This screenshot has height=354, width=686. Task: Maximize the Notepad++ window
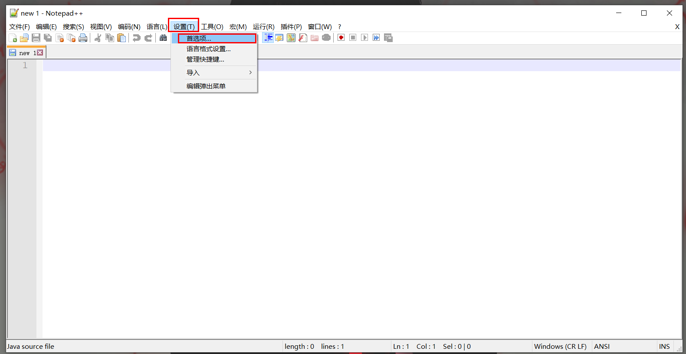(x=644, y=13)
